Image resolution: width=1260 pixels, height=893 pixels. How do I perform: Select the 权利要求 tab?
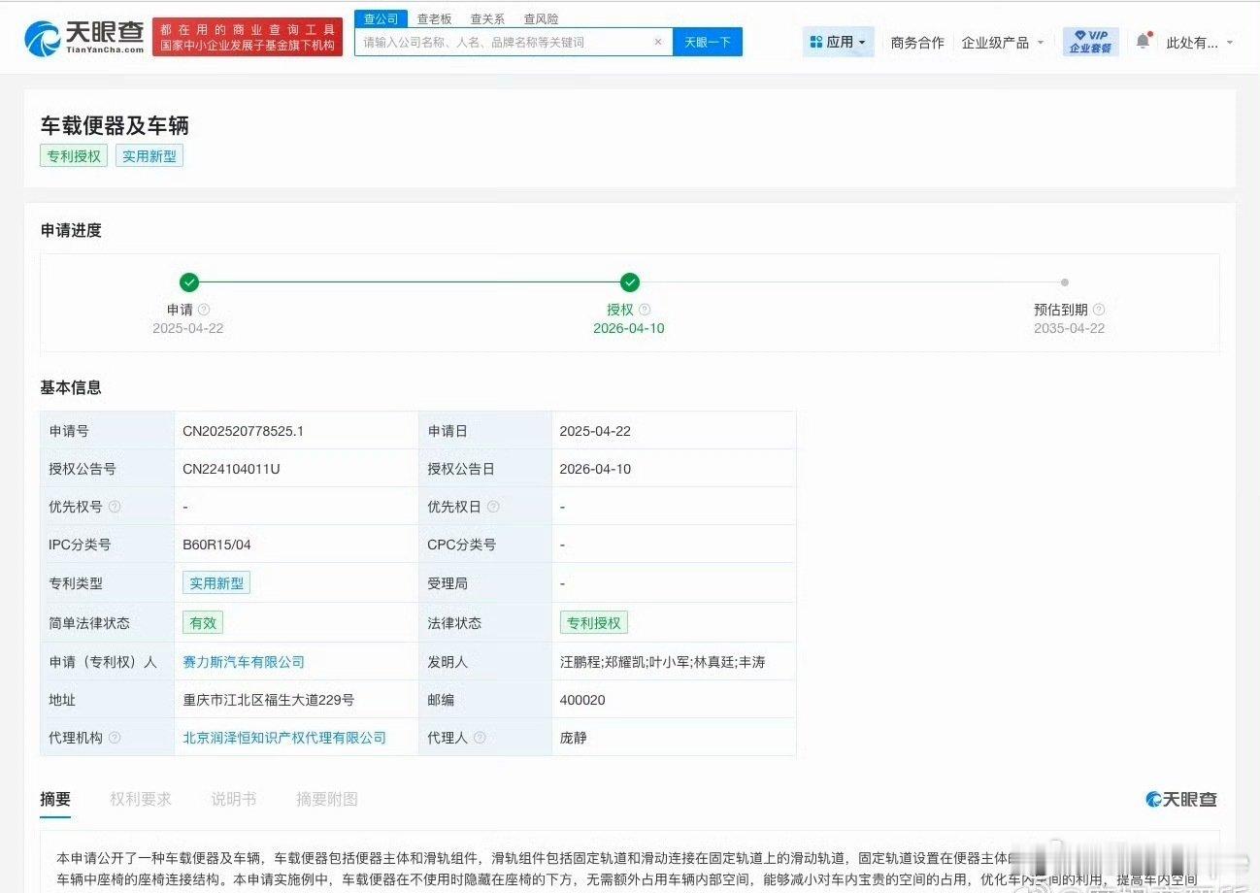coord(141,799)
